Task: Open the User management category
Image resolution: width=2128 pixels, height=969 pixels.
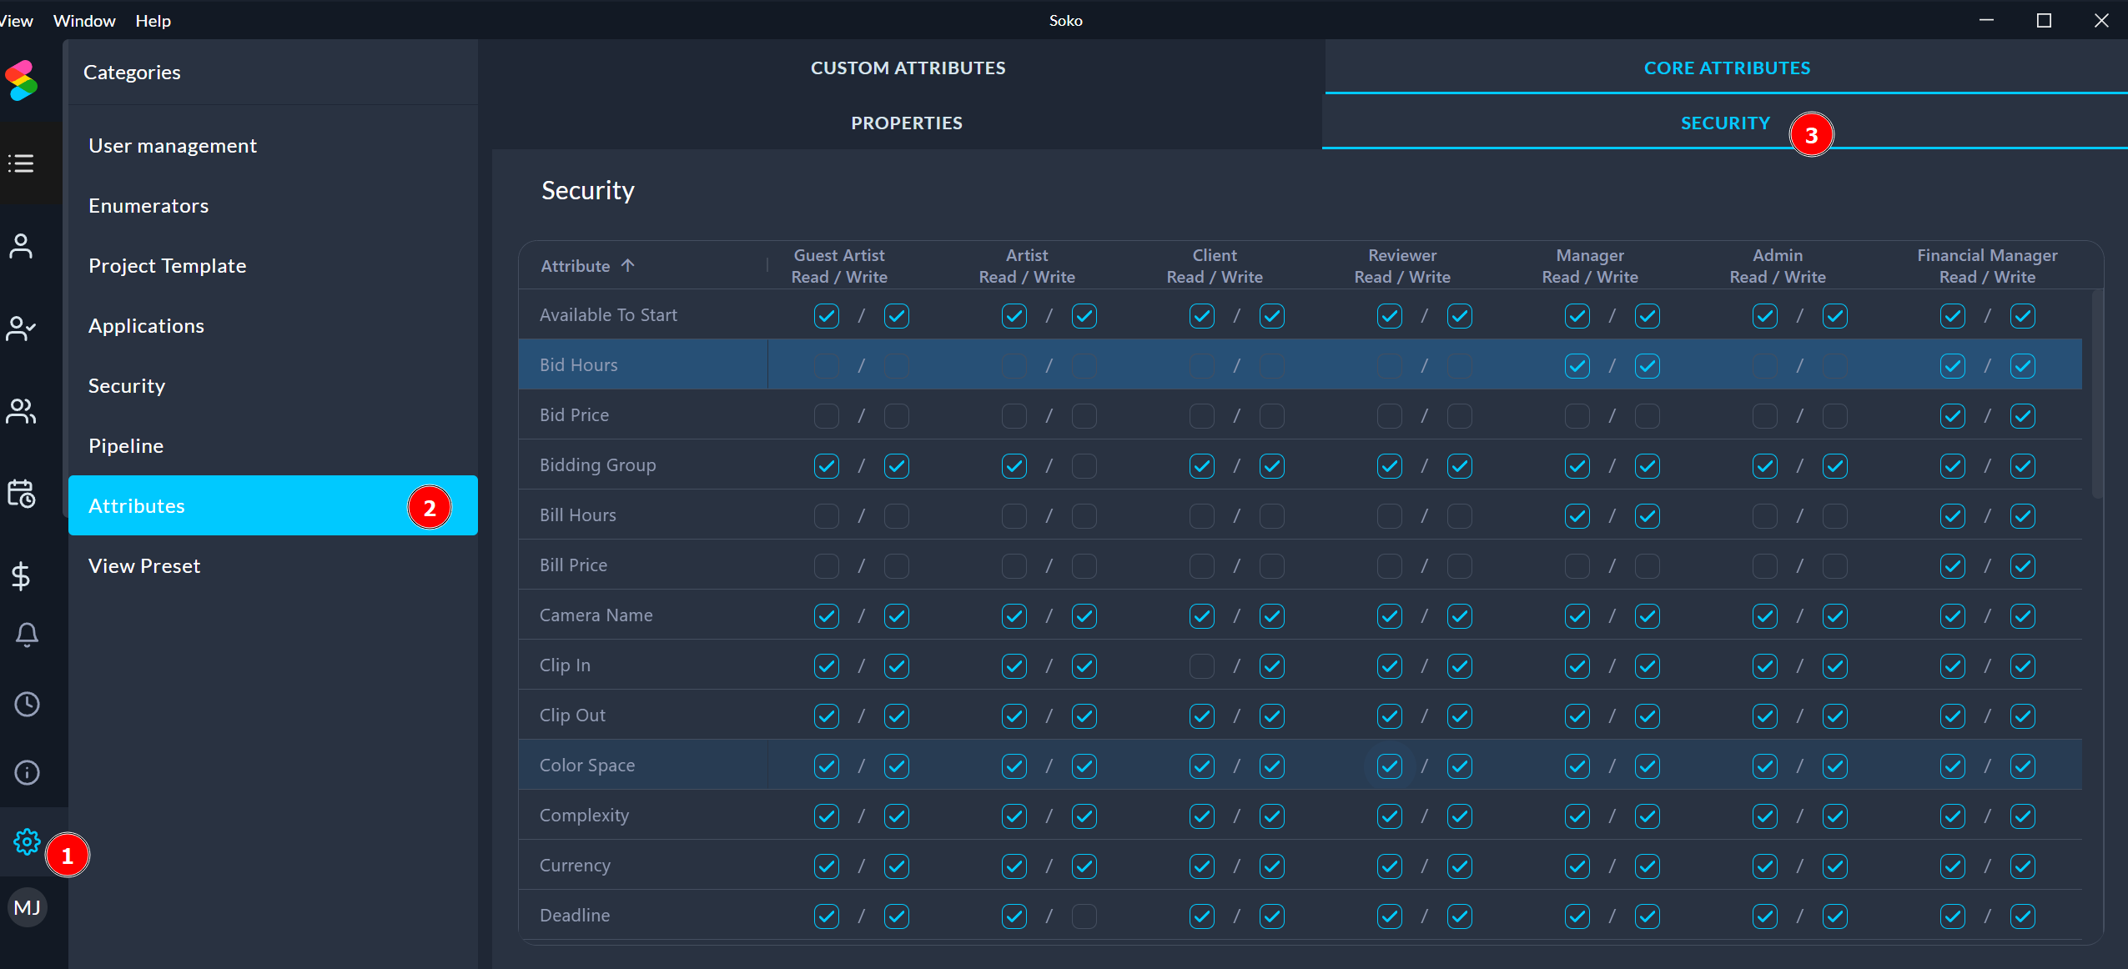Action: point(173,146)
